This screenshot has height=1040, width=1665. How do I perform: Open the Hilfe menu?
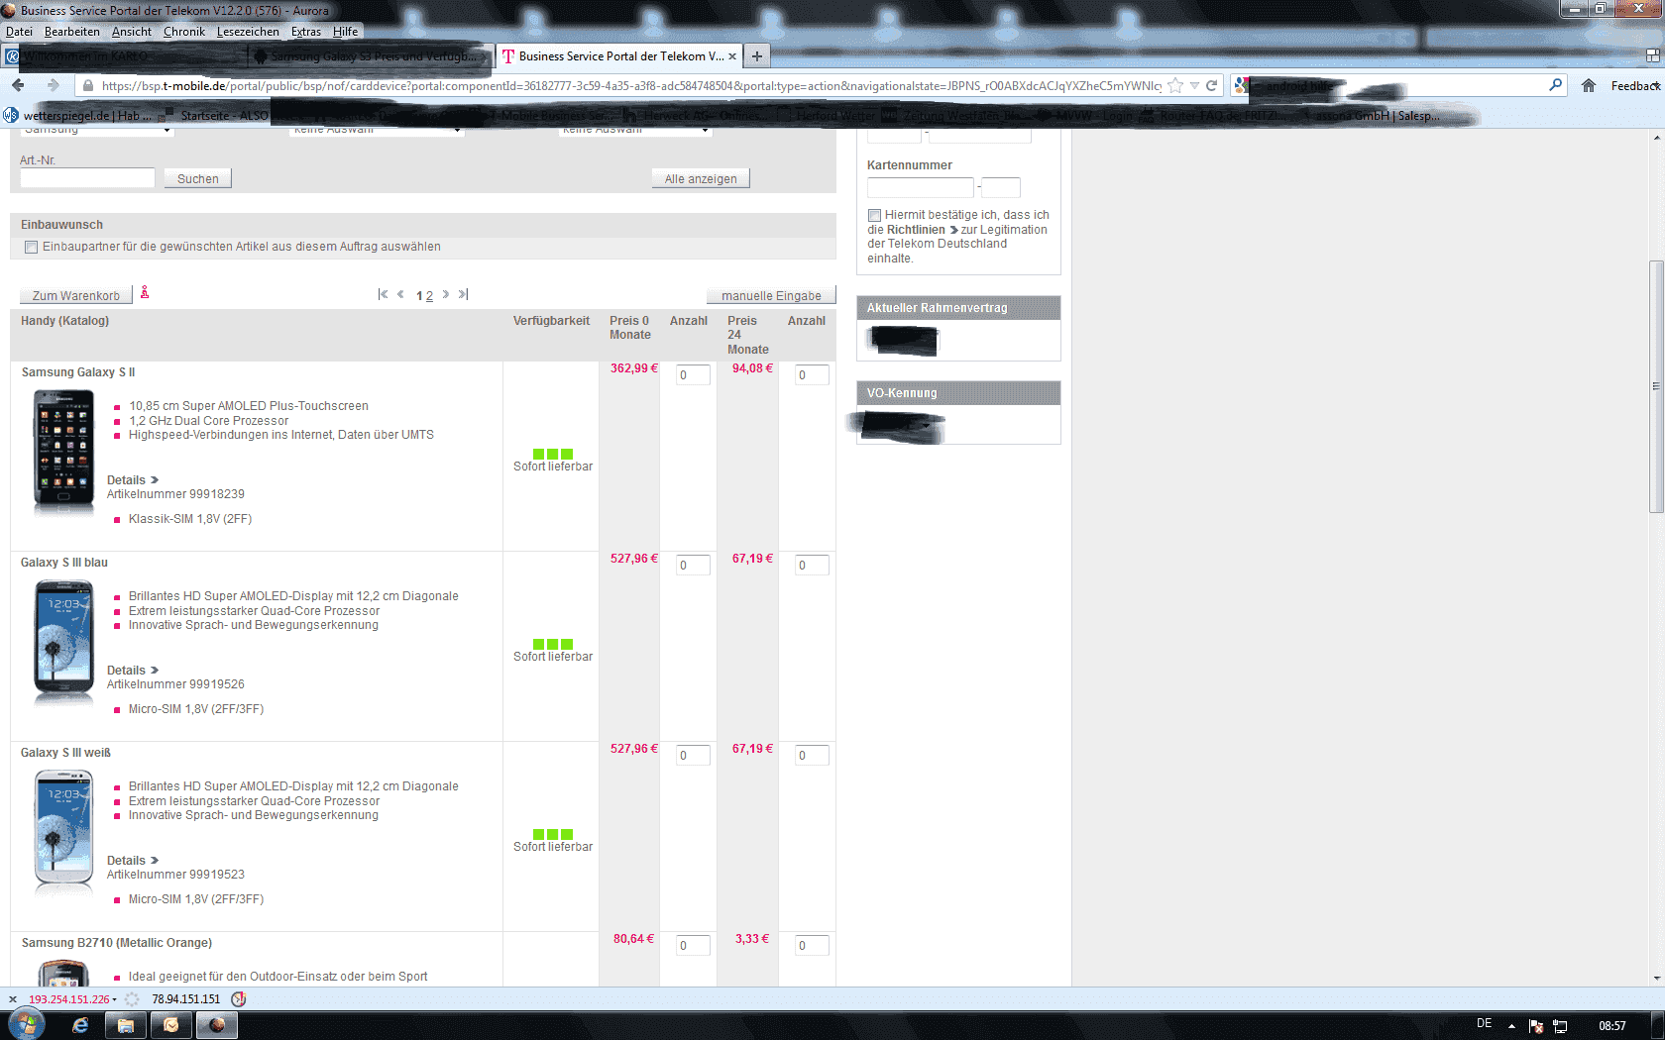(346, 32)
